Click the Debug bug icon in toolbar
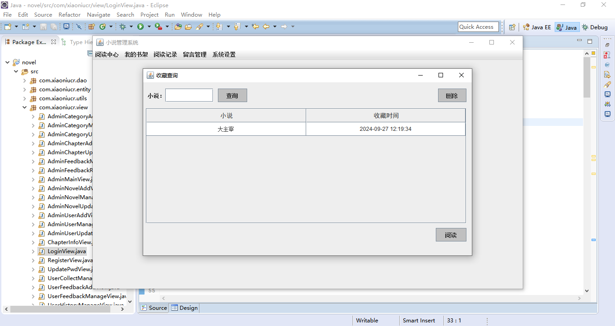 [122, 27]
